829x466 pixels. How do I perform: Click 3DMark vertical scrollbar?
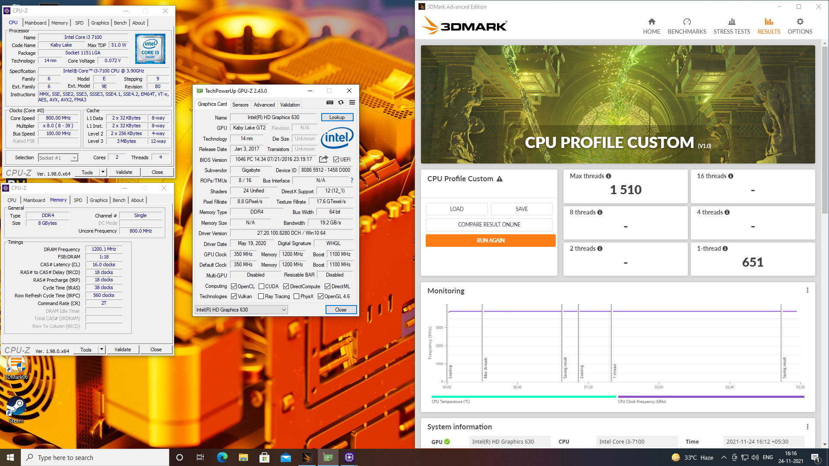[x=825, y=129]
